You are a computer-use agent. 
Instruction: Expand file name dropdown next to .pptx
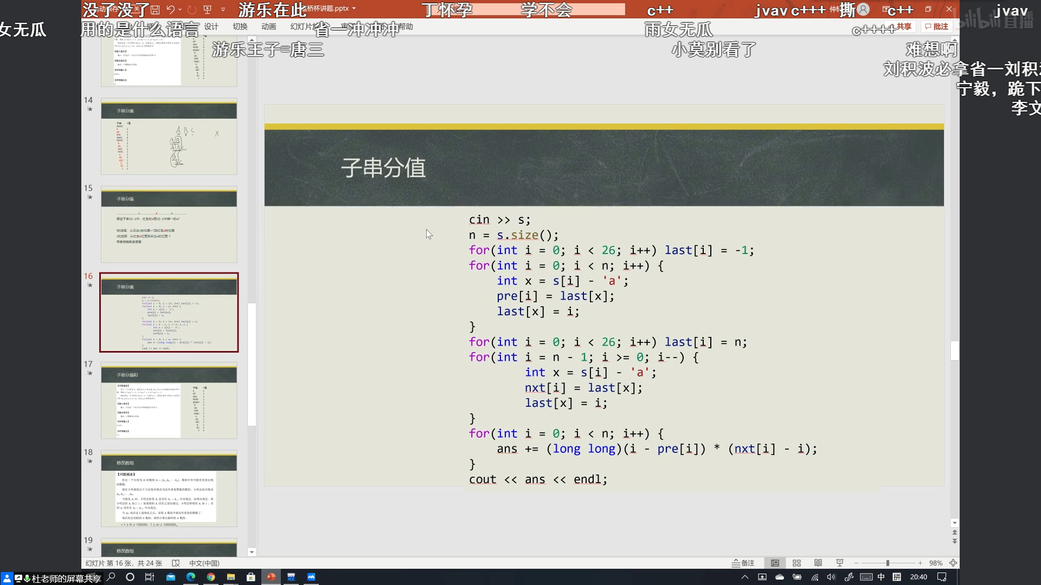[354, 9]
